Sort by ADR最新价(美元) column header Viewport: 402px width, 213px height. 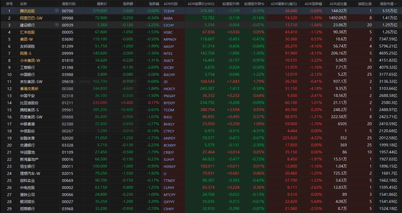[284, 4]
